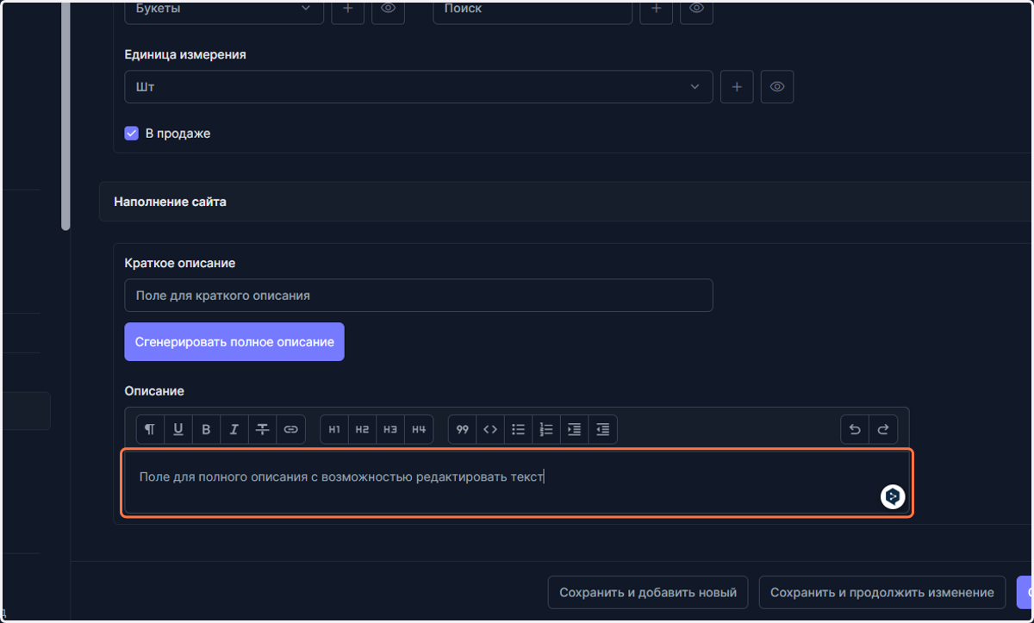Image resolution: width=1034 pixels, height=623 pixels.
Task: Collapse the Наполнение сайта section
Action: (566, 202)
